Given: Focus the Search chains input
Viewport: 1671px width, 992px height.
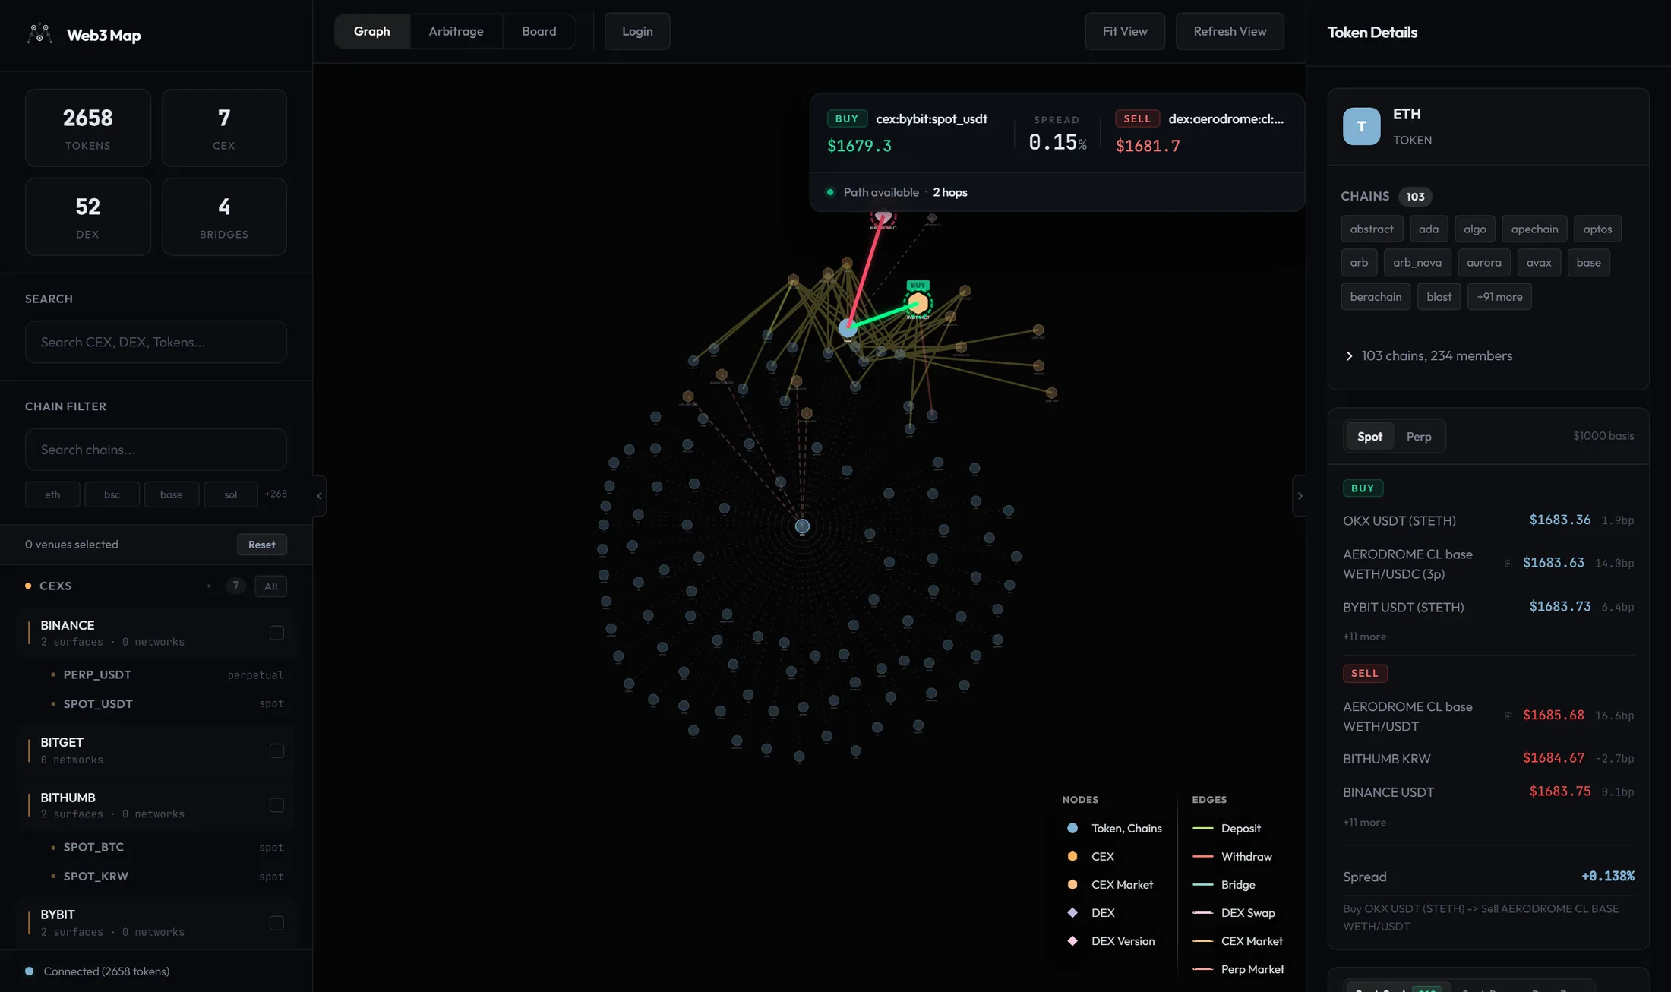Looking at the screenshot, I should point(156,450).
